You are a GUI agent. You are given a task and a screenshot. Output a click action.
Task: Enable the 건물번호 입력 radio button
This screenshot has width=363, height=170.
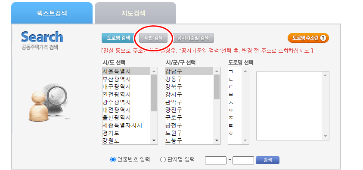pyautogui.click(x=113, y=159)
